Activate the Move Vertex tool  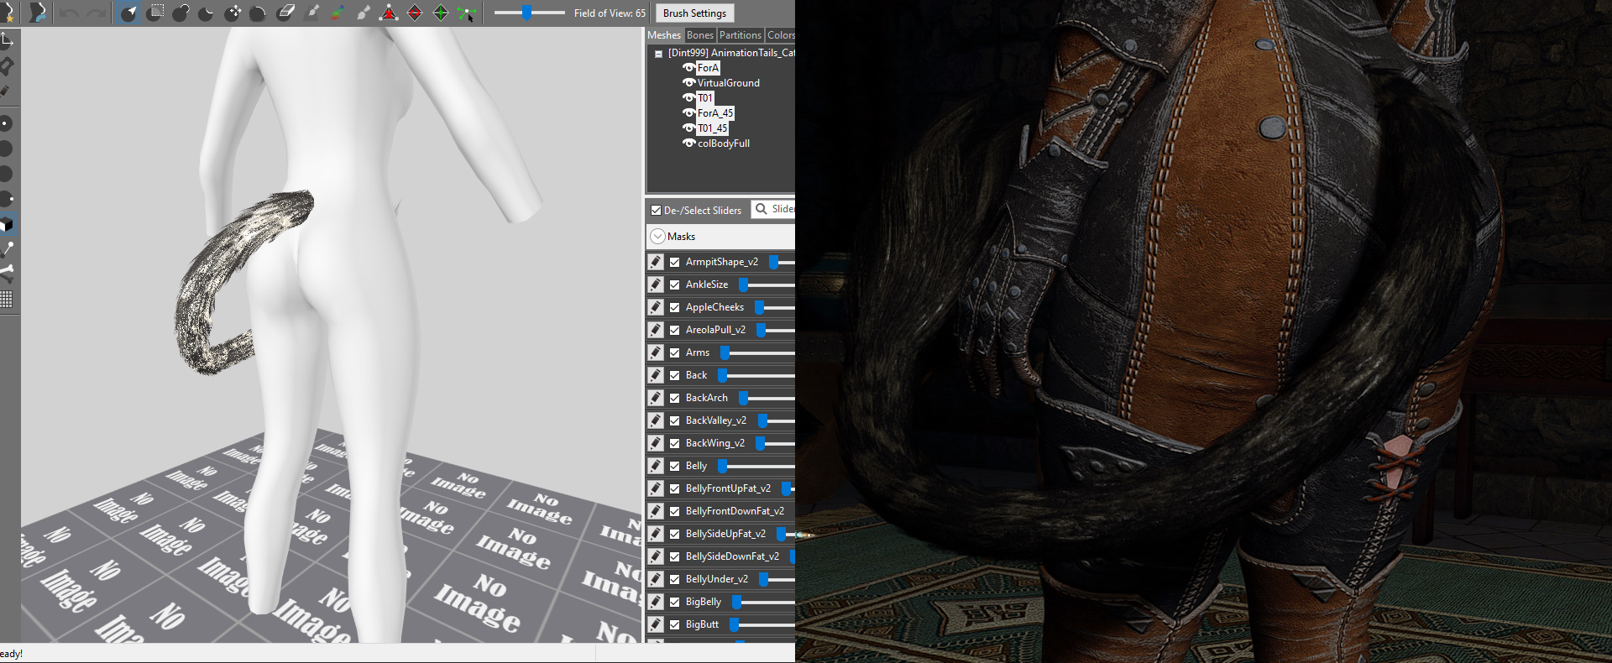click(467, 13)
